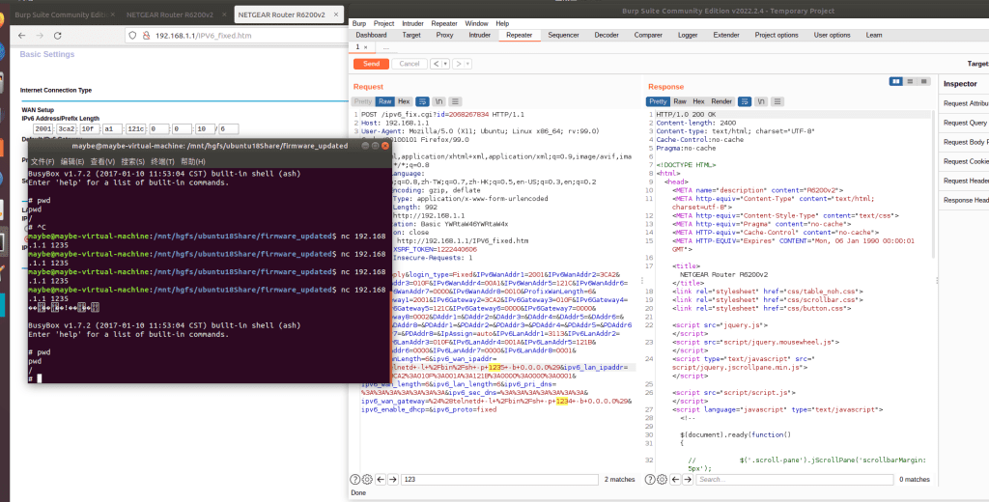Send the Repeater request
This screenshot has height=502, width=989.
click(x=371, y=64)
